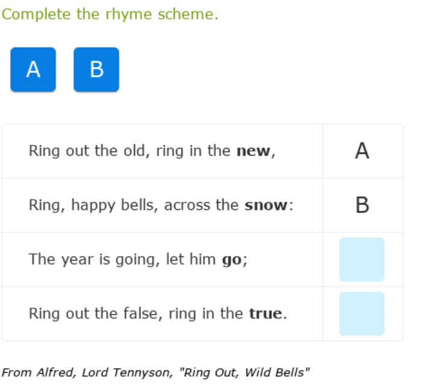
Task: Click the empty box beside 'let him go'
Action: coord(362,259)
